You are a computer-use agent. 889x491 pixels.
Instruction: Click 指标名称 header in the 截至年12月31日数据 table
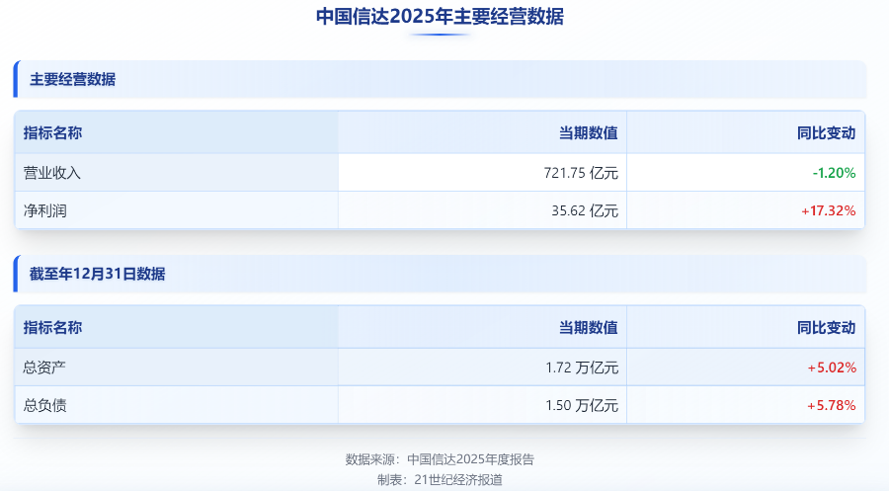point(52,328)
